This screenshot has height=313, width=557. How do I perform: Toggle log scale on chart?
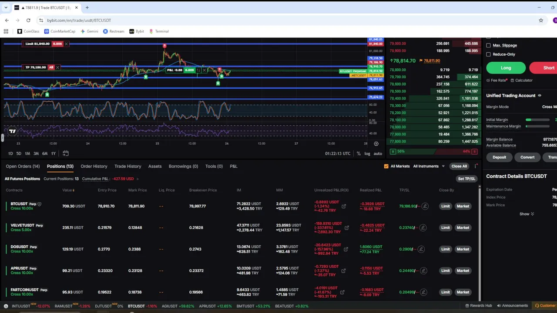click(x=367, y=153)
